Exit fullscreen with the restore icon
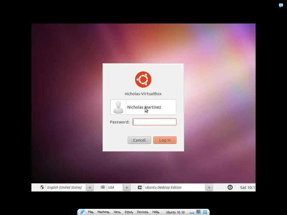 pos(198,212)
